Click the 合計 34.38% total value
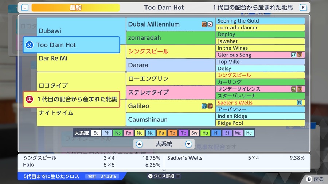This screenshot has height=184, width=328. (x=102, y=176)
